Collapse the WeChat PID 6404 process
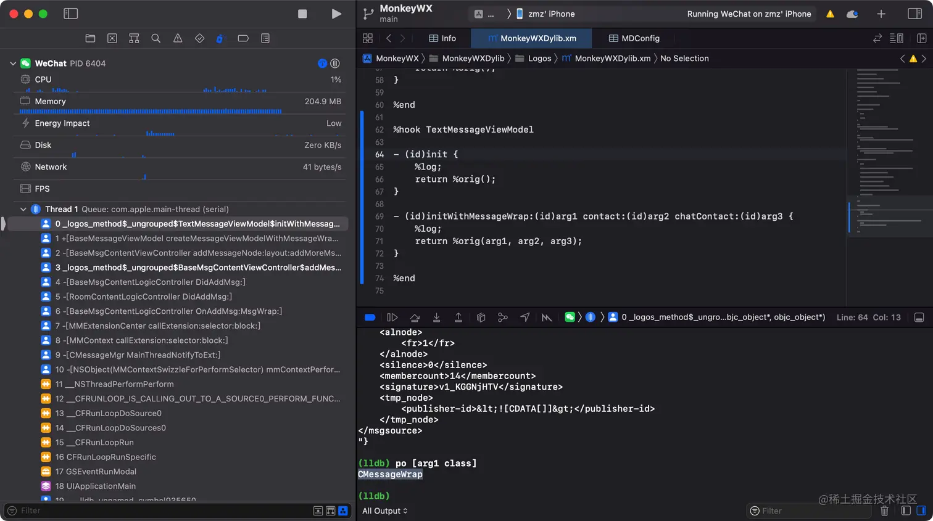 coord(13,64)
